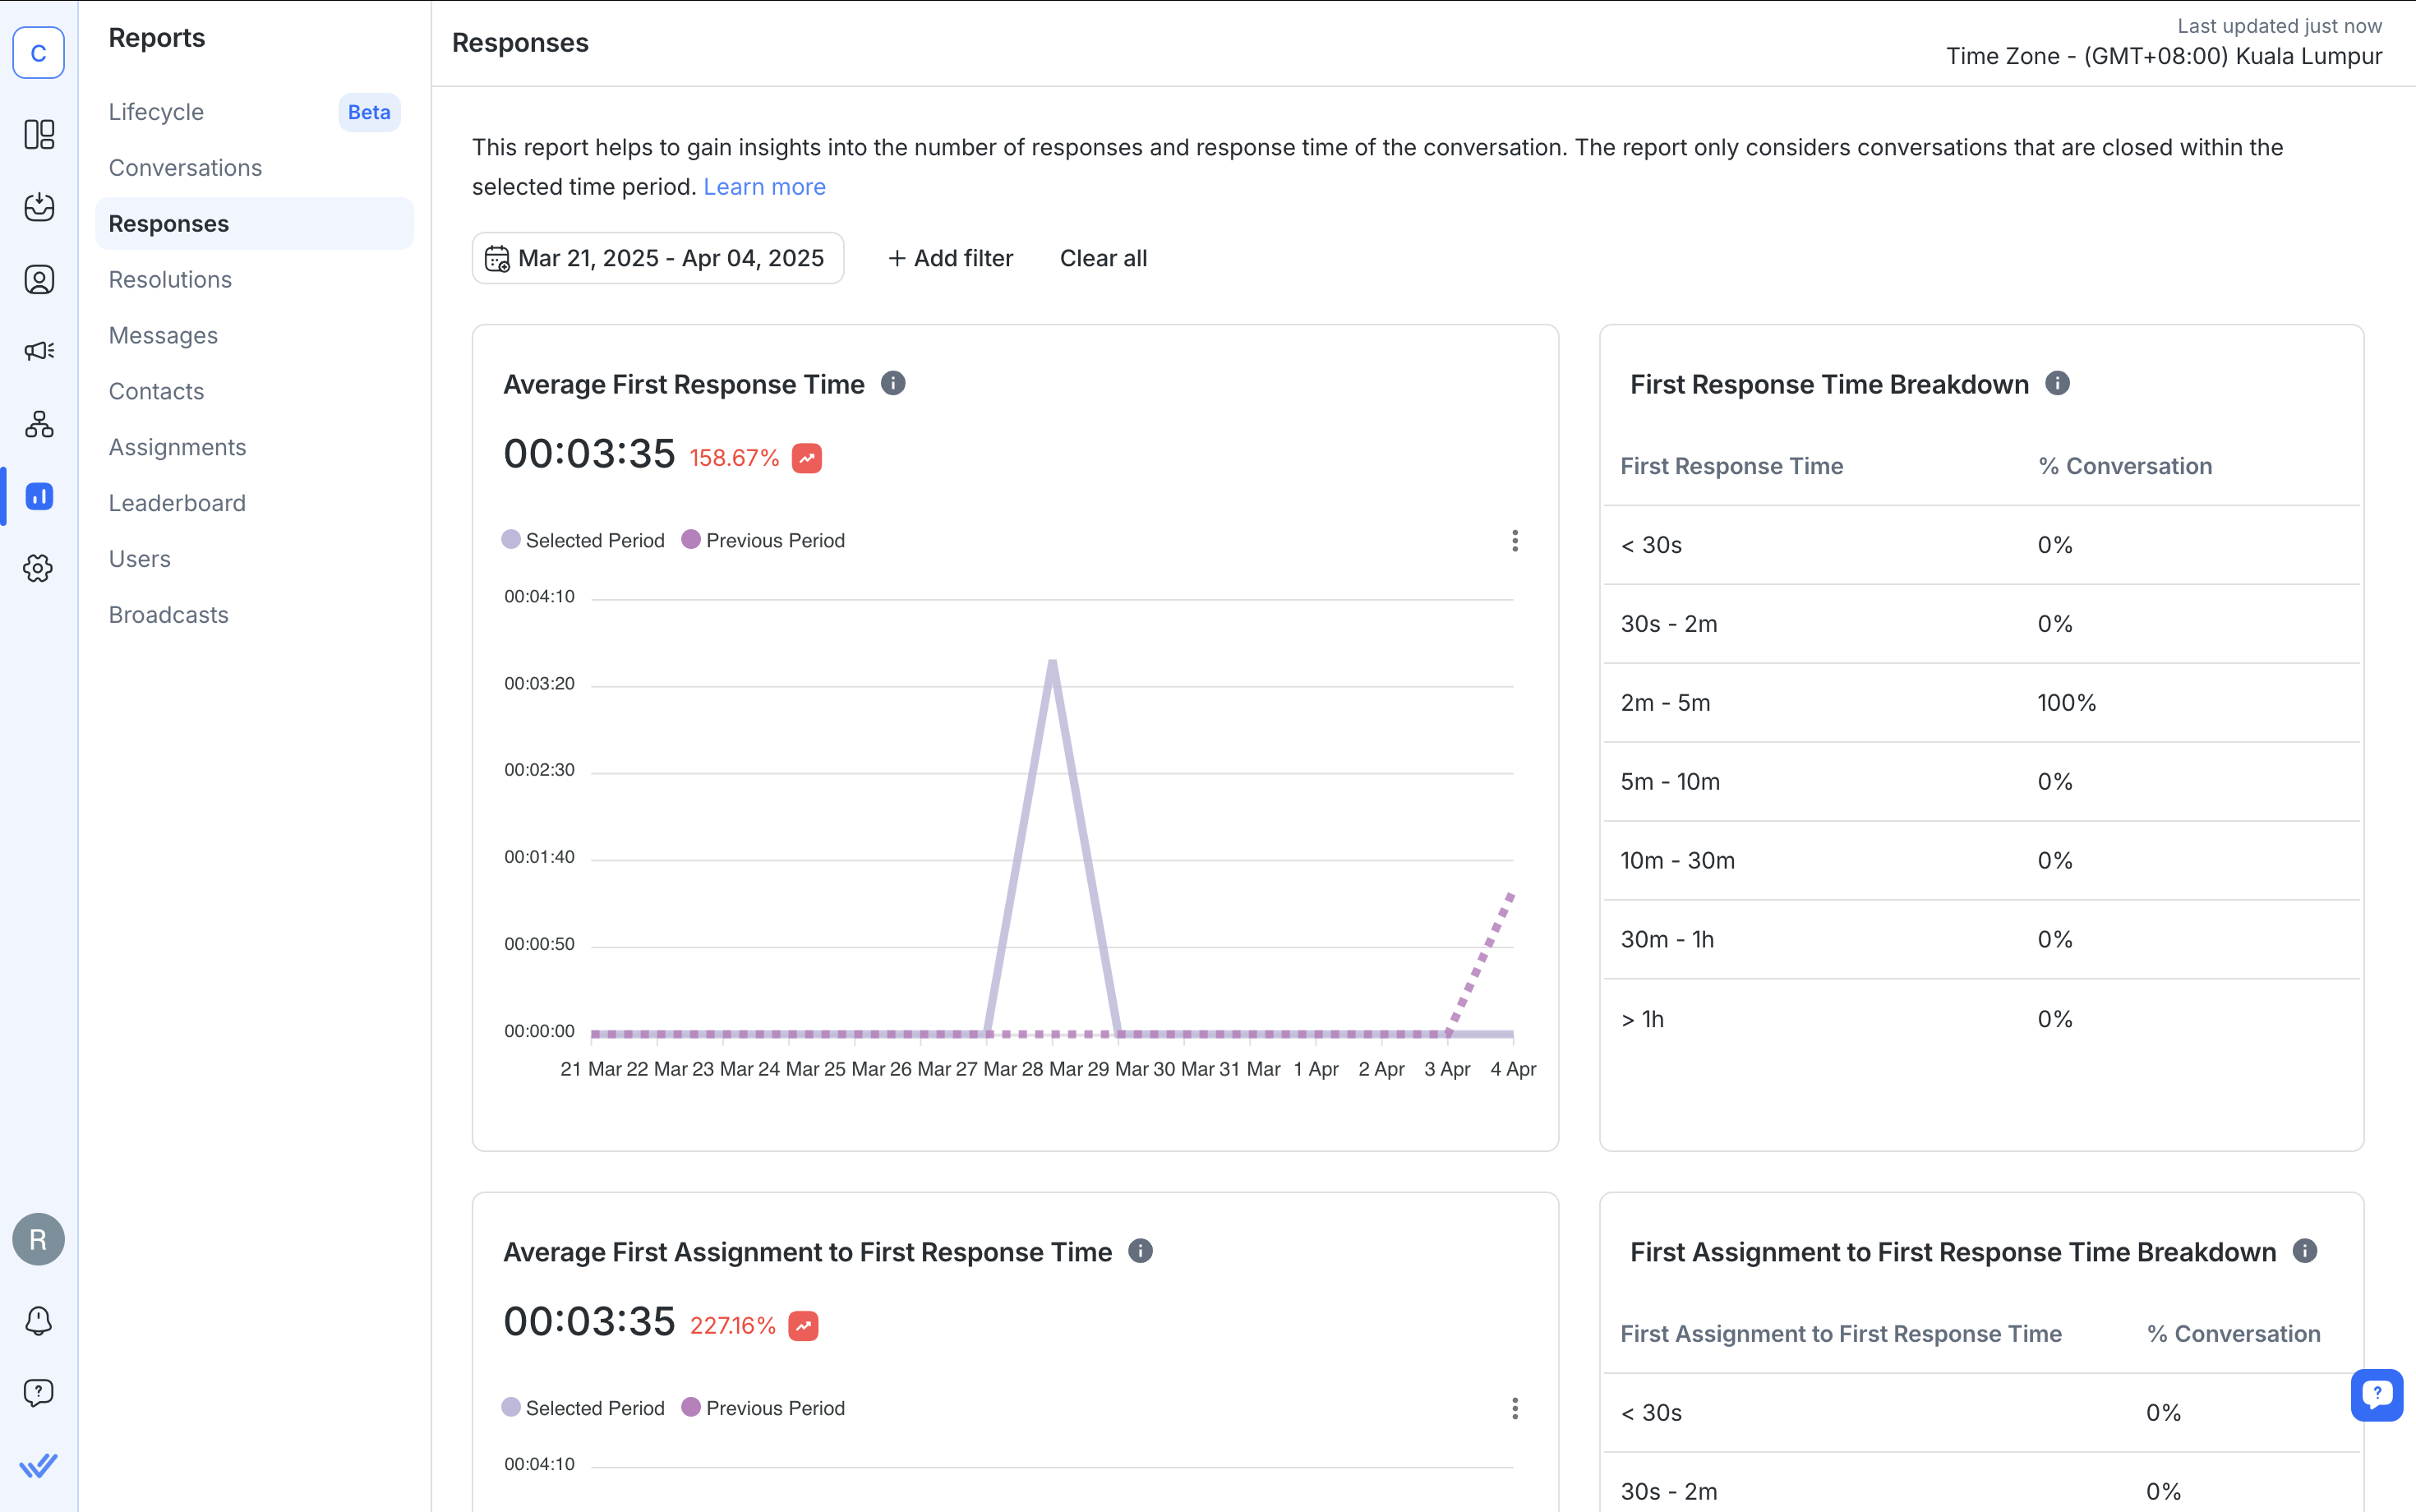
Task: Open the reports bar chart icon
Action: click(38, 496)
